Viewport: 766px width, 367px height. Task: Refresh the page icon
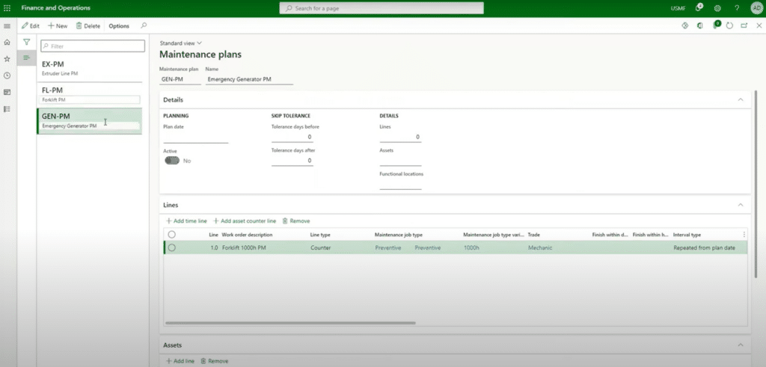point(729,26)
